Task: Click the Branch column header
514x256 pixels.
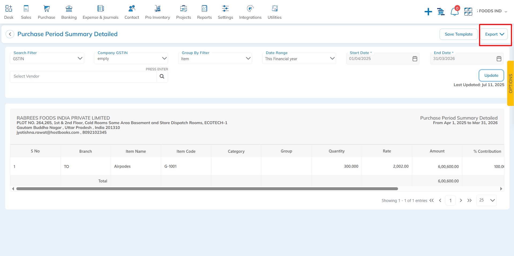Action: pyautogui.click(x=85, y=151)
